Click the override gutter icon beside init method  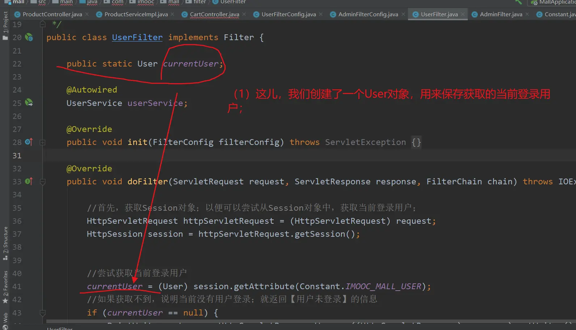click(x=29, y=142)
